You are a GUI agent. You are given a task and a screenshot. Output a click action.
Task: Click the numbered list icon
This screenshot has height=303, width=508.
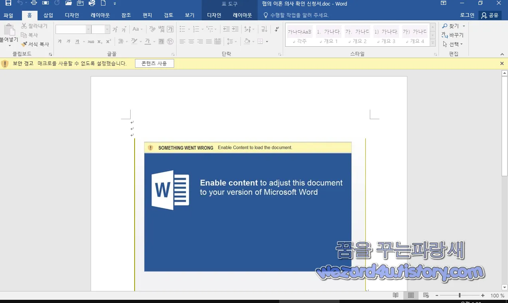(x=196, y=29)
